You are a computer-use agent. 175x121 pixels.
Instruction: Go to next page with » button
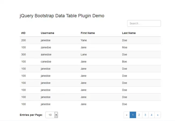point(158,115)
